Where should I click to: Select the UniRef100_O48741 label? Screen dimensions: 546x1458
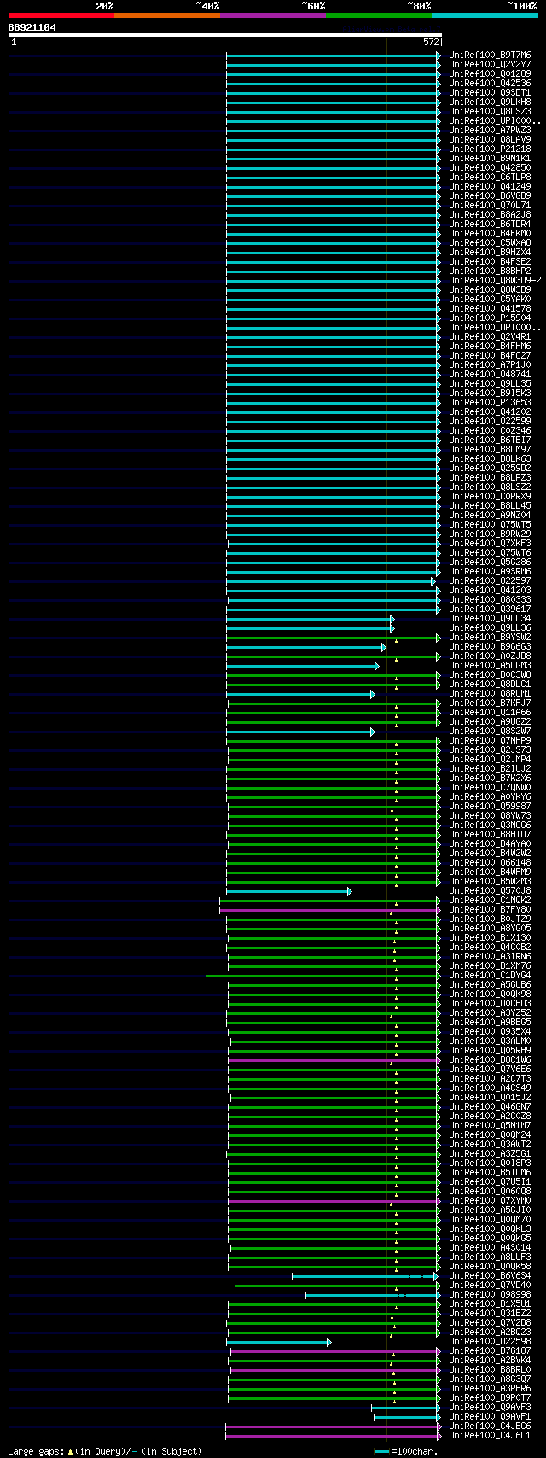(x=490, y=375)
